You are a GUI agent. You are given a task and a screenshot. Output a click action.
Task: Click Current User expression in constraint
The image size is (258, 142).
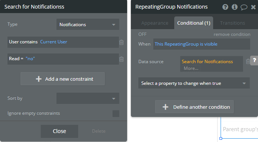click(x=53, y=42)
